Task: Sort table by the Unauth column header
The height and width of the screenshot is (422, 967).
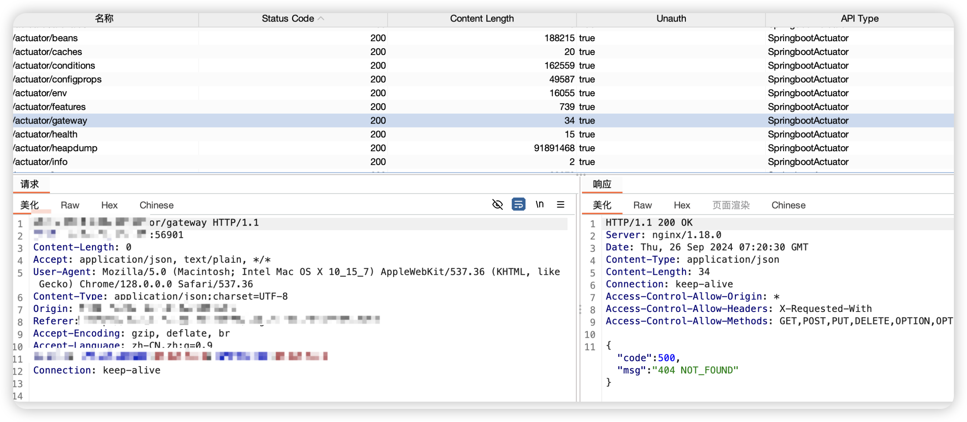Action: [x=671, y=18]
